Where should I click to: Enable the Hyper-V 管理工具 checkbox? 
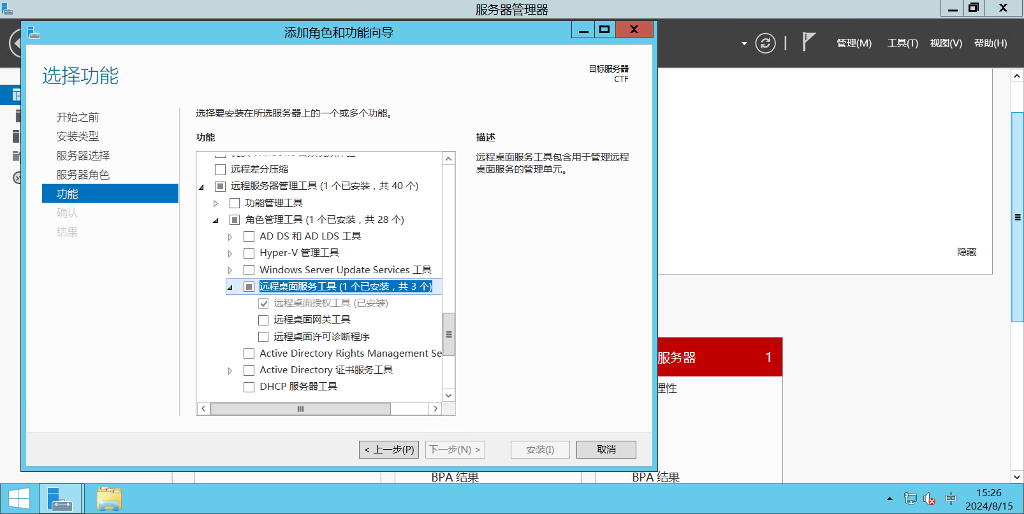tap(249, 253)
